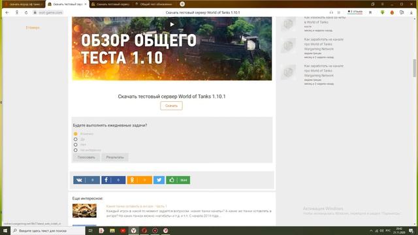Viewport: 418px width, 235px height.
Task: Open site reviews indicator (отзыва)
Action: tap(355, 12)
